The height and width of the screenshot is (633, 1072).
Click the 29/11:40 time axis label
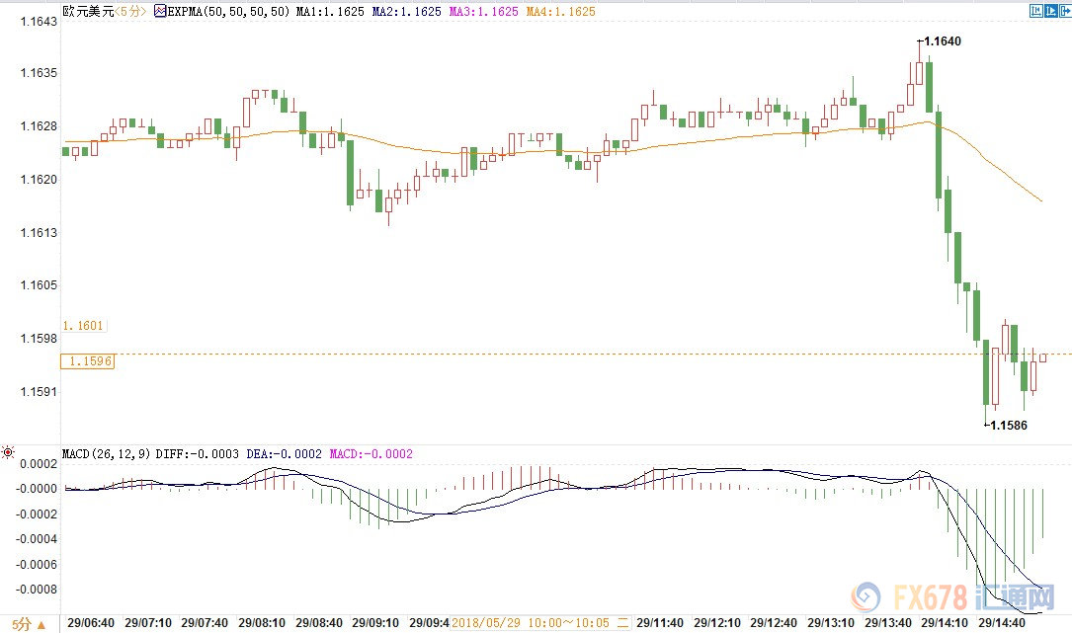660,623
